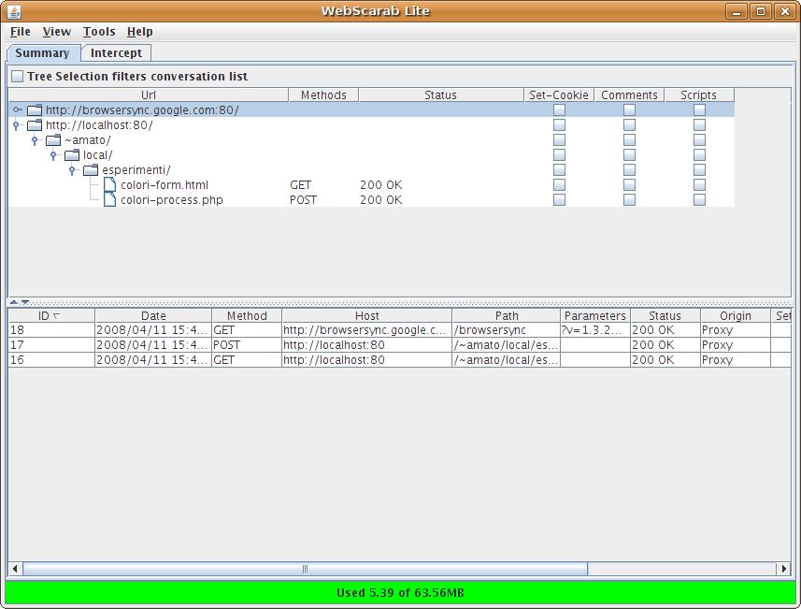The image size is (801, 609).
Task: Collapse the ~amato tree node
Action: pos(35,140)
